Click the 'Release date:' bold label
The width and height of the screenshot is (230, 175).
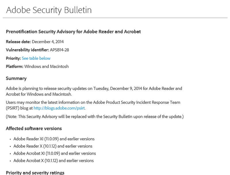click(x=18, y=42)
